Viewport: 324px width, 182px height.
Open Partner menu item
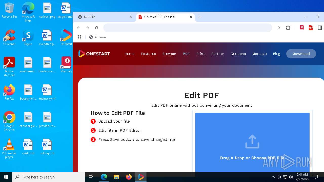[x=218, y=54]
